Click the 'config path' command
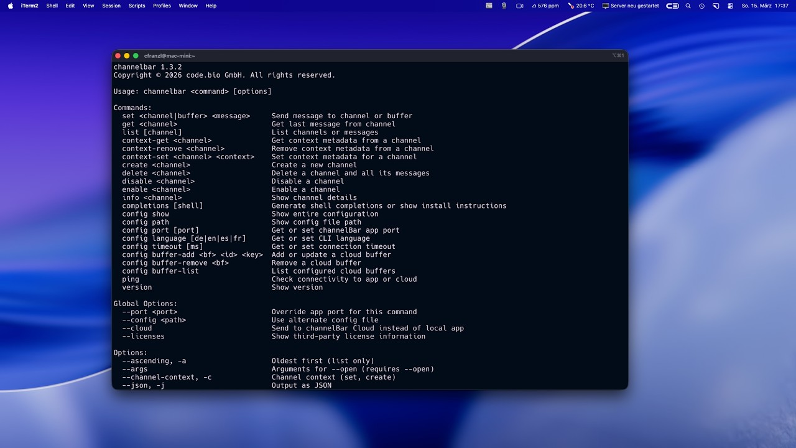 [x=146, y=222]
